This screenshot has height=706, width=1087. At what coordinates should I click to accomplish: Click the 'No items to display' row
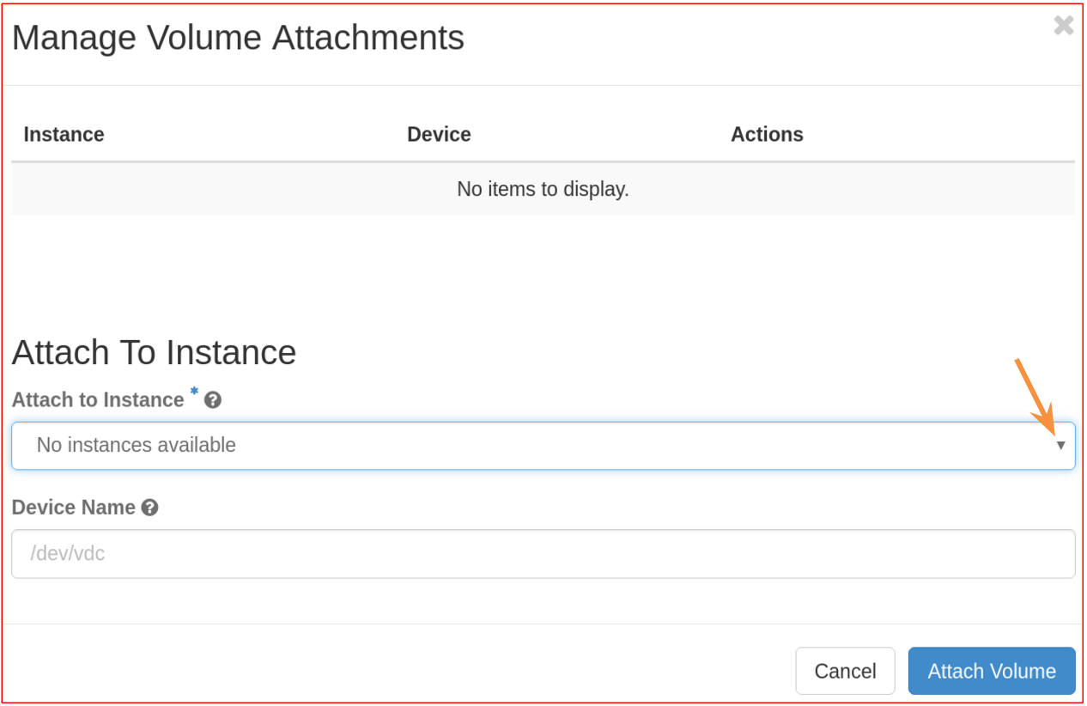(543, 189)
